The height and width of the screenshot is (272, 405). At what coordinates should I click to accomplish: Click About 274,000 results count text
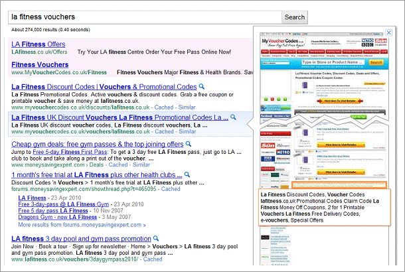pyautogui.click(x=50, y=30)
